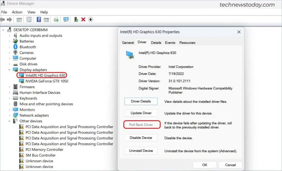
Task: Click the red X Uninstall device icon
Action: [x=83, y=19]
